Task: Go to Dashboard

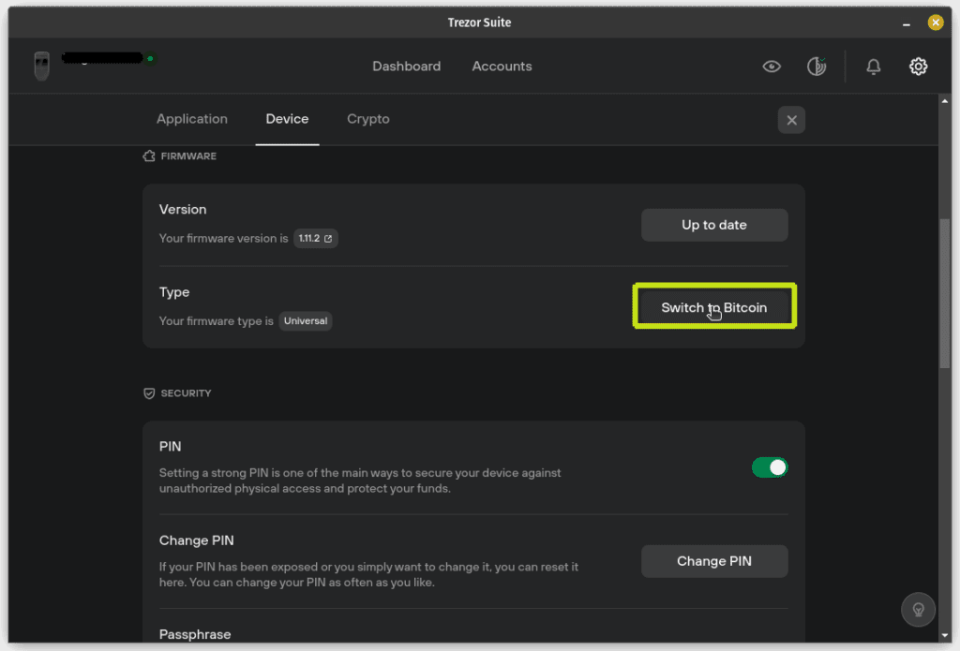Action: point(406,67)
